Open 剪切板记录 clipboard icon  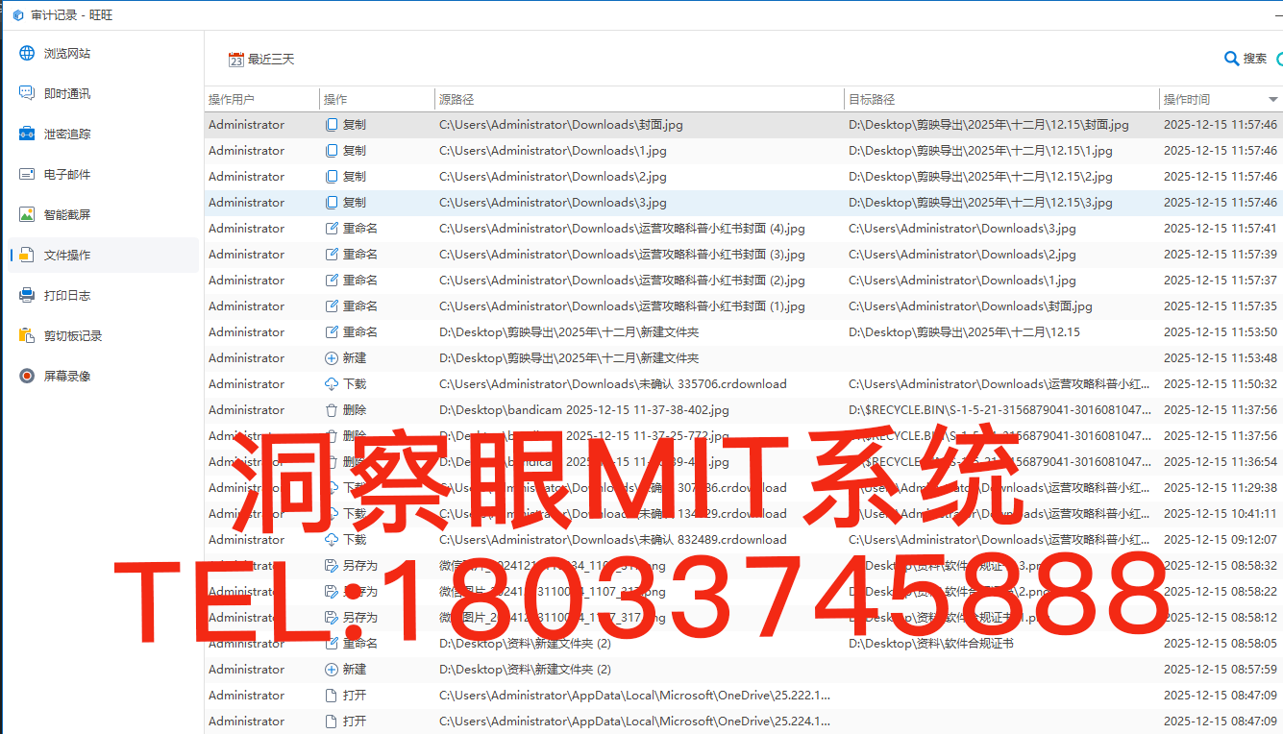[27, 336]
